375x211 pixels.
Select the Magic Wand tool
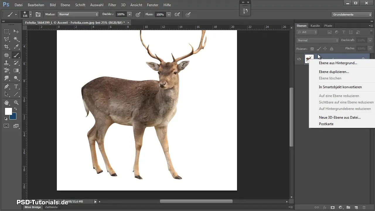pos(16,39)
